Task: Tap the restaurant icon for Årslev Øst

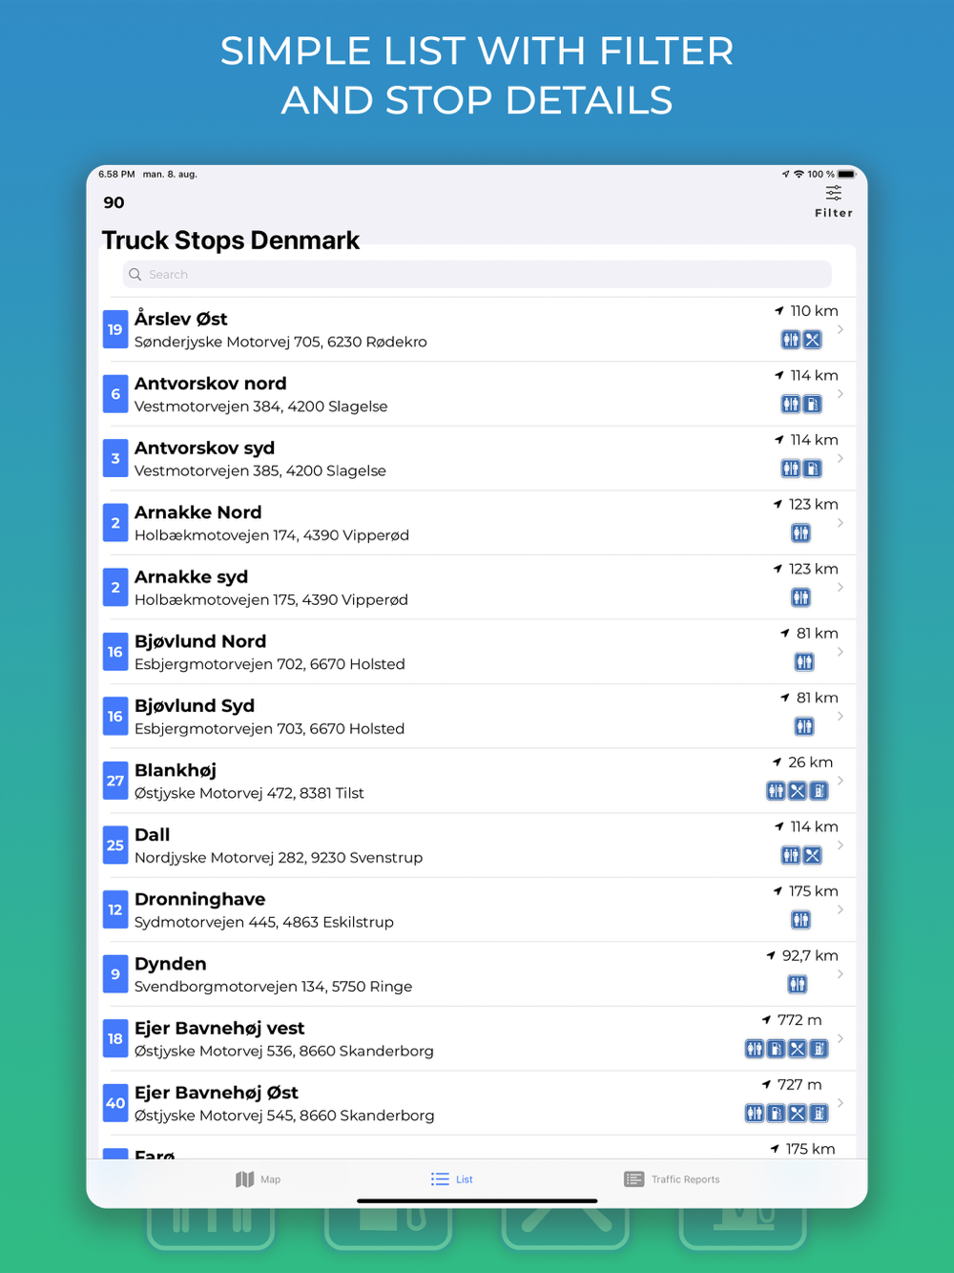Action: tap(812, 340)
